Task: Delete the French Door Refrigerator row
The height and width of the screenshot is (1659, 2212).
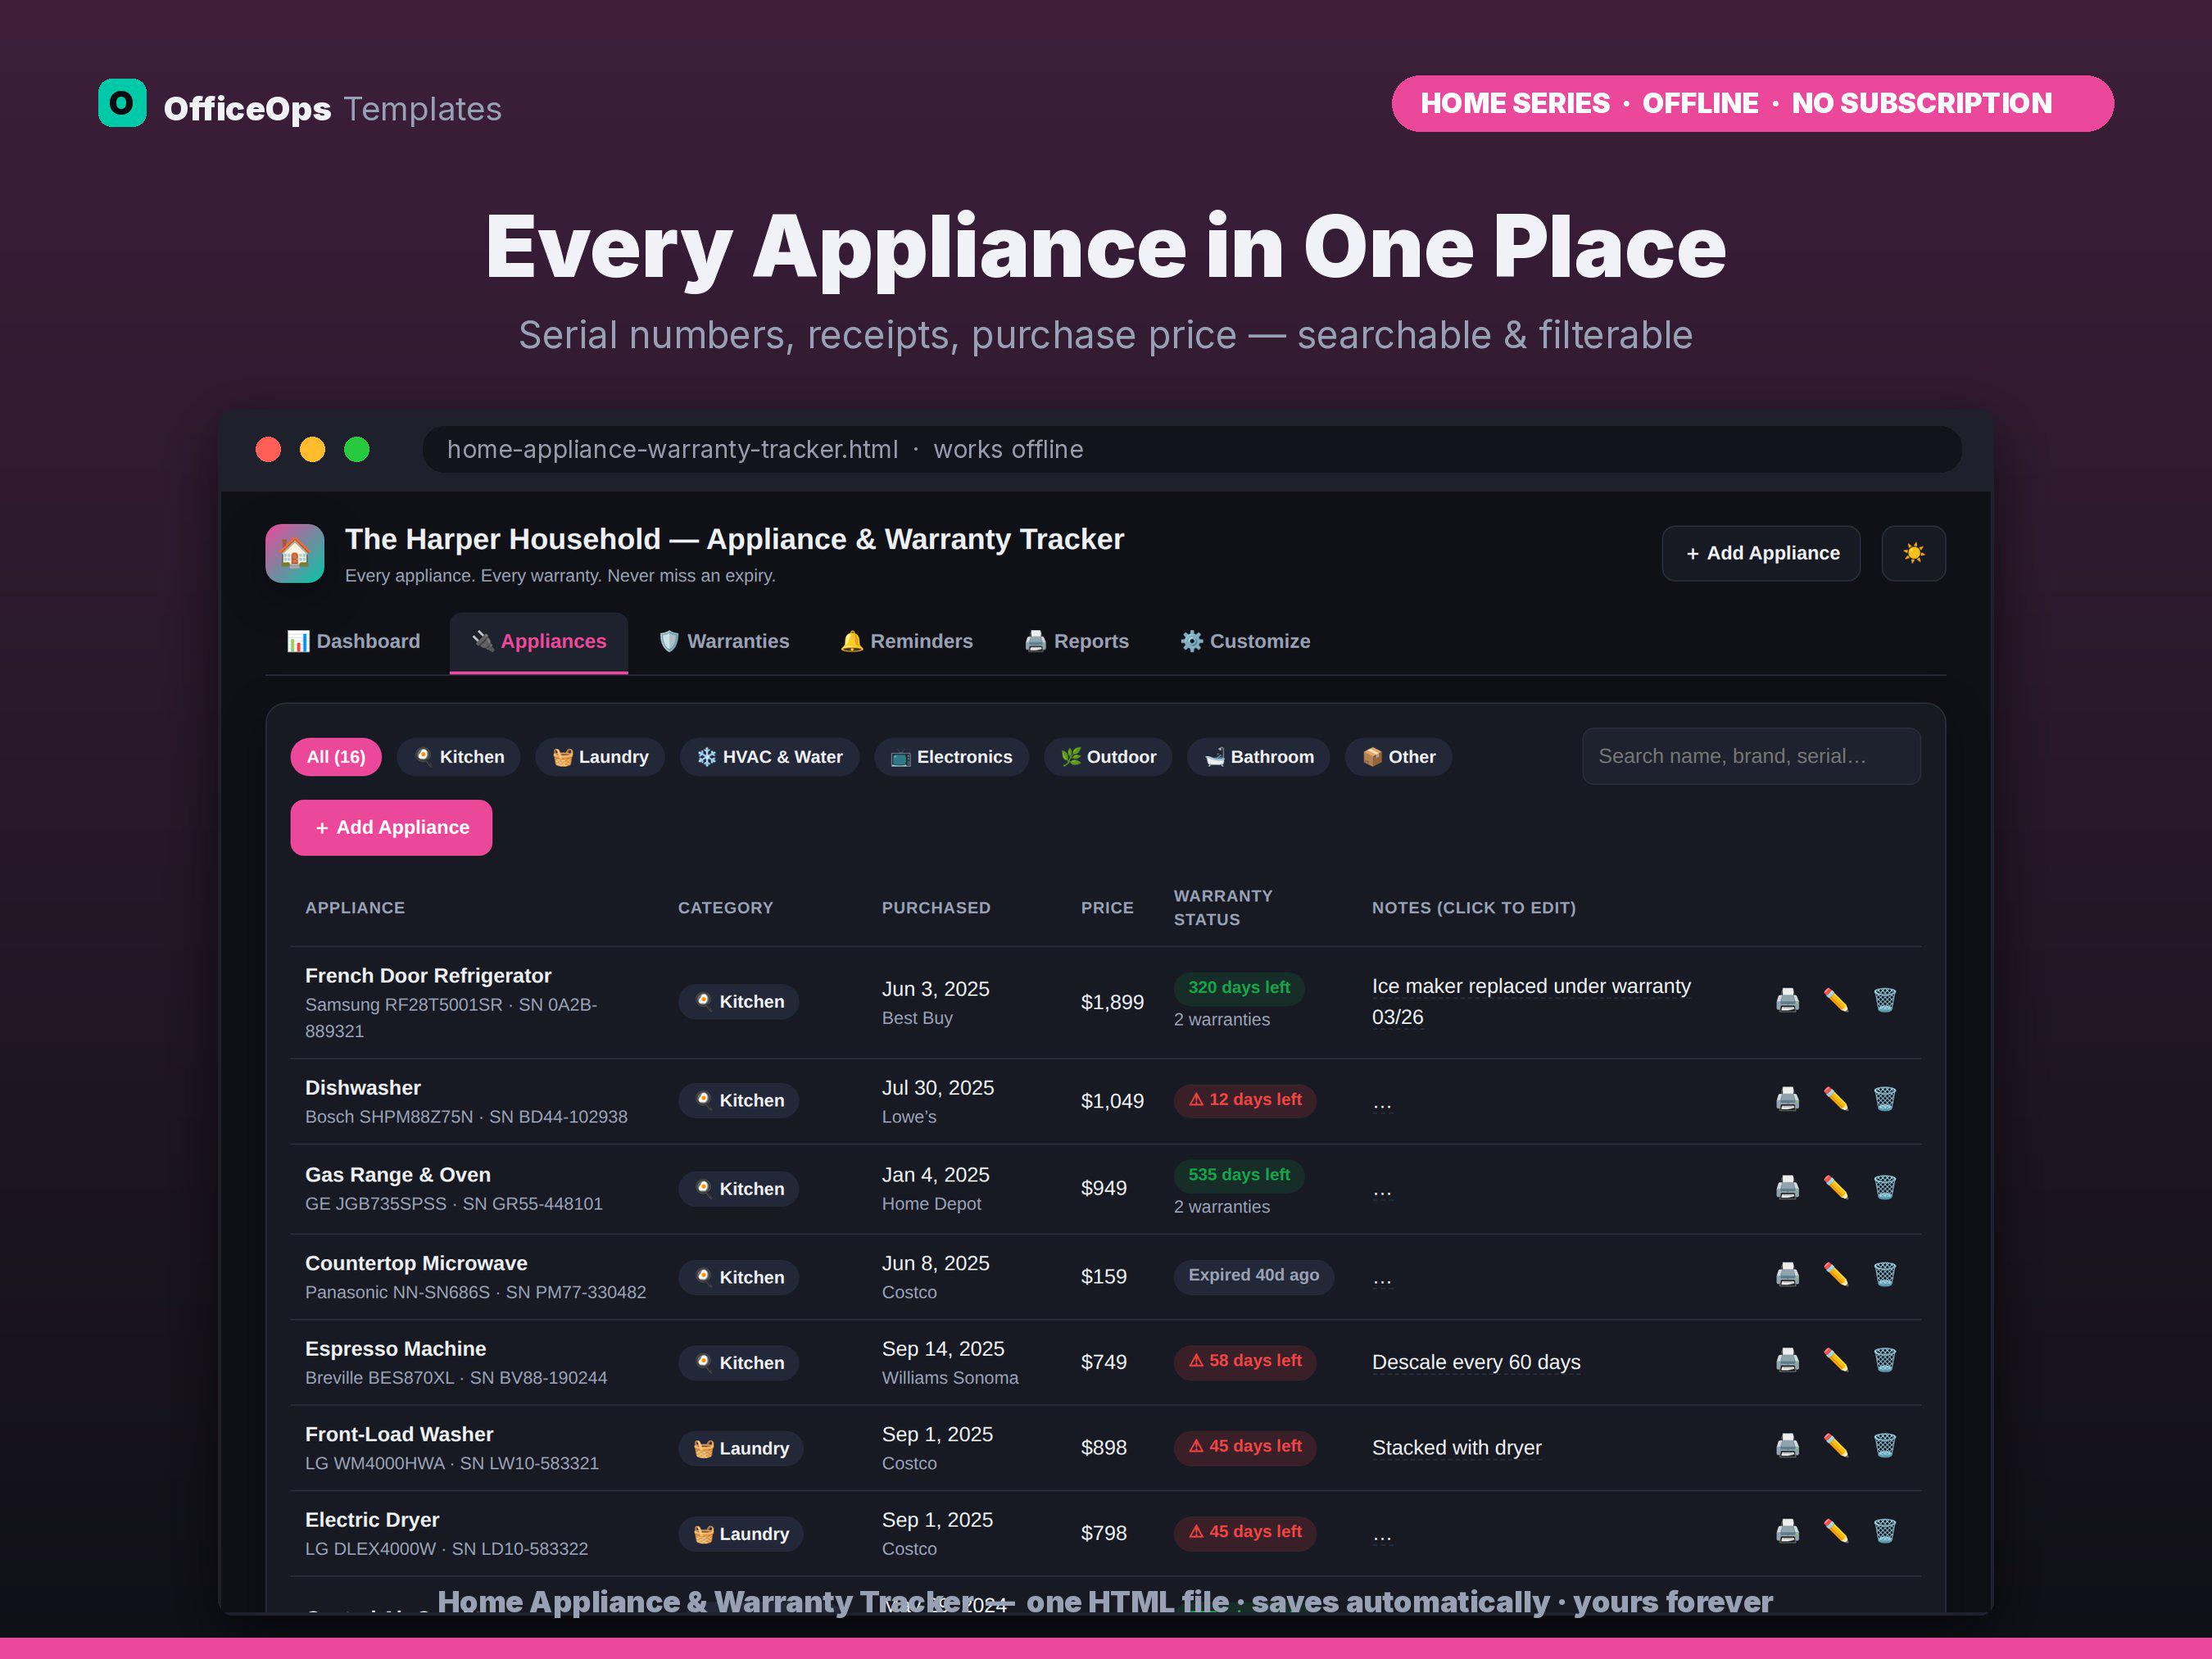Action: coord(1884,1000)
